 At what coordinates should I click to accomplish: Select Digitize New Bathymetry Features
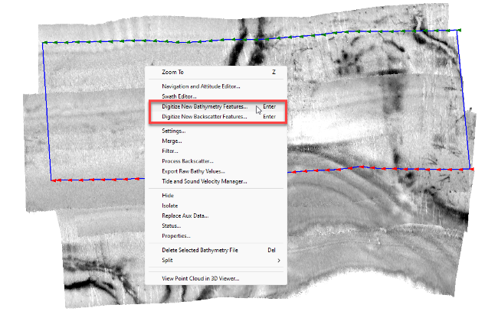click(x=216, y=106)
